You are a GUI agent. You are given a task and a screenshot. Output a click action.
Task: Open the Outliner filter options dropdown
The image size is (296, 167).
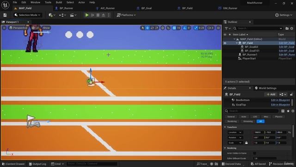(x=228, y=28)
